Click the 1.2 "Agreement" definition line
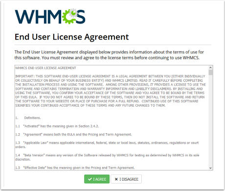 tap(73, 135)
